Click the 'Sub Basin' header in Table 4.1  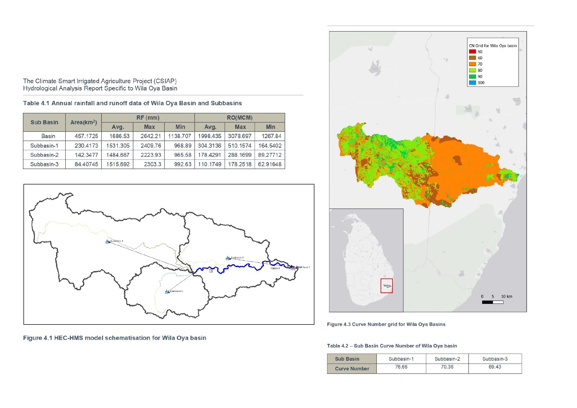pyautogui.click(x=44, y=122)
